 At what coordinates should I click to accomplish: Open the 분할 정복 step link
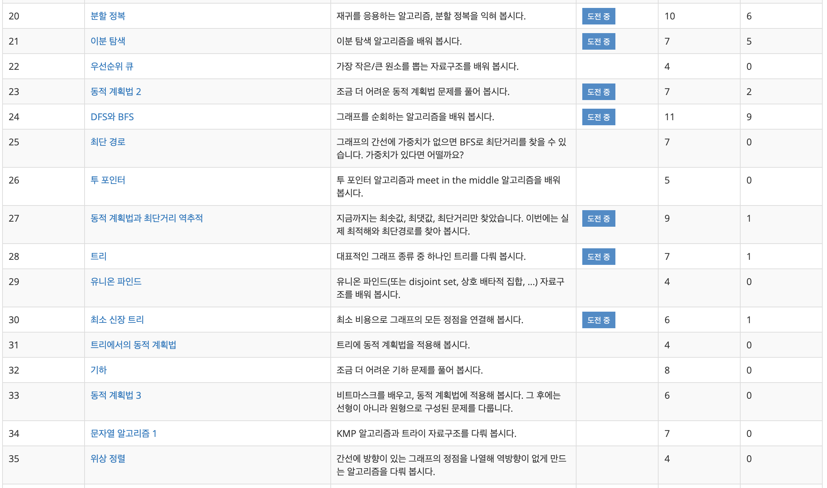(x=108, y=16)
